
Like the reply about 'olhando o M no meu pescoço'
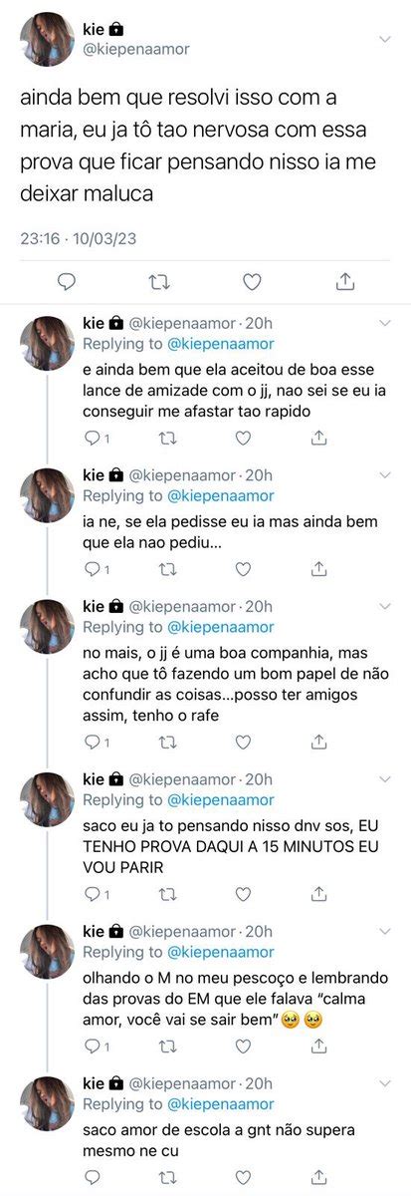tap(243, 1046)
